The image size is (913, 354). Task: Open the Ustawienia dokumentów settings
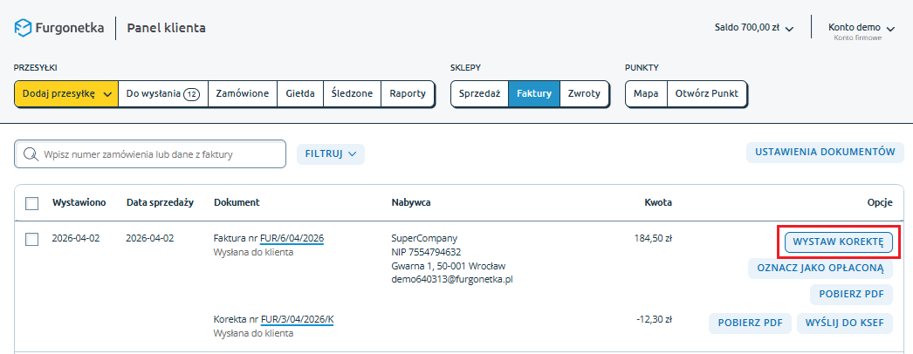click(x=824, y=153)
